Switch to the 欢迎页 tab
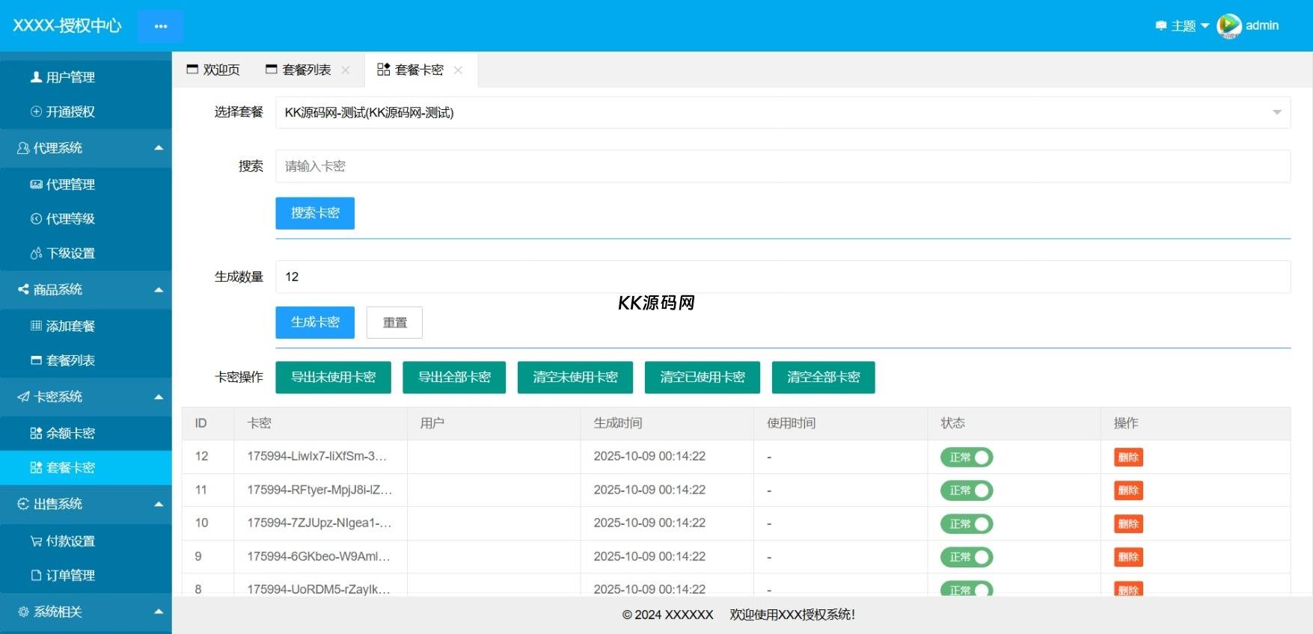Viewport: 1313px width, 634px height. [213, 70]
